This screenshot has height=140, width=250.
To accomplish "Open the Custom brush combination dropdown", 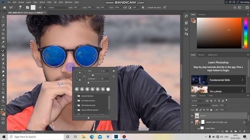I will pyautogui.click(x=58, y=7).
